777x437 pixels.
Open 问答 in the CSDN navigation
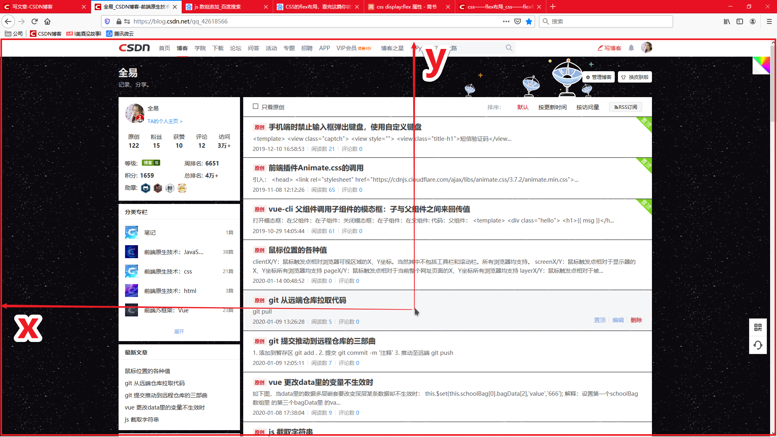(x=253, y=48)
